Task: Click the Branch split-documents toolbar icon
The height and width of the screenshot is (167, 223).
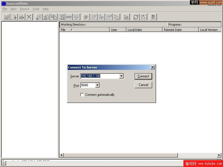Action: pyautogui.click(x=76, y=17)
